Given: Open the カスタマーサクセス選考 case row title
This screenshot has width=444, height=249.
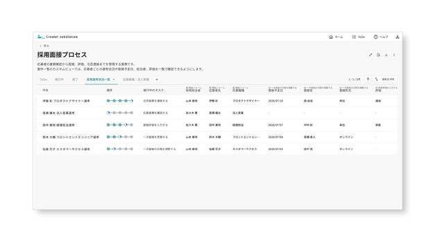Looking at the screenshot, I should pos(66,149).
